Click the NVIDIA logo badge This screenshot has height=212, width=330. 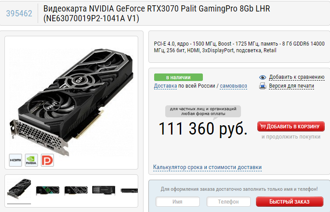31,160
